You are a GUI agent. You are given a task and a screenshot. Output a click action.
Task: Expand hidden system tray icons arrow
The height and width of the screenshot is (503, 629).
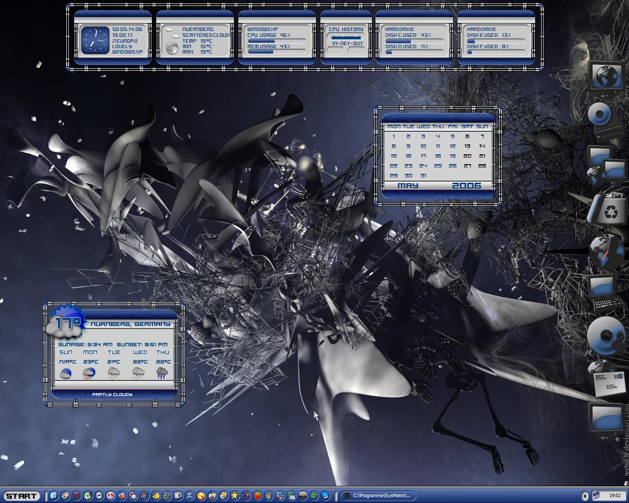[584, 496]
